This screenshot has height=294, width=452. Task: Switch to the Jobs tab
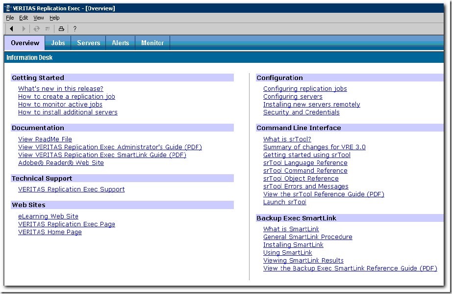(58, 43)
